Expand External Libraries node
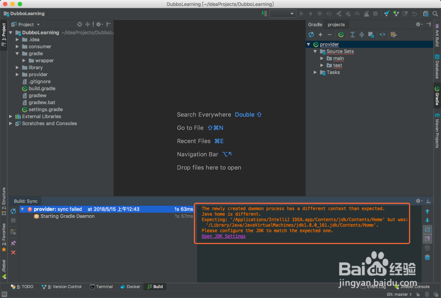Image resolution: width=441 pixels, height=298 pixels. (x=11, y=117)
